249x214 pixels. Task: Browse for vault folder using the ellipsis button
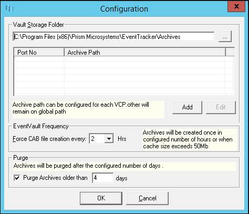tap(225, 36)
